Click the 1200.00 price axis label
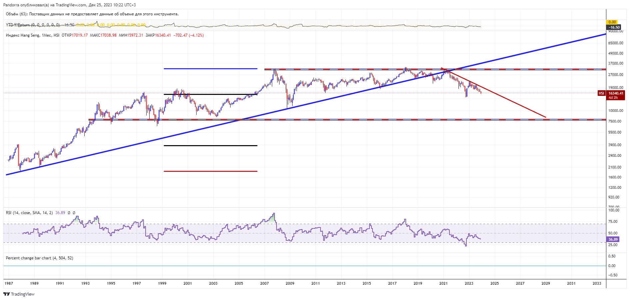This screenshot has width=630, height=300. [615, 187]
